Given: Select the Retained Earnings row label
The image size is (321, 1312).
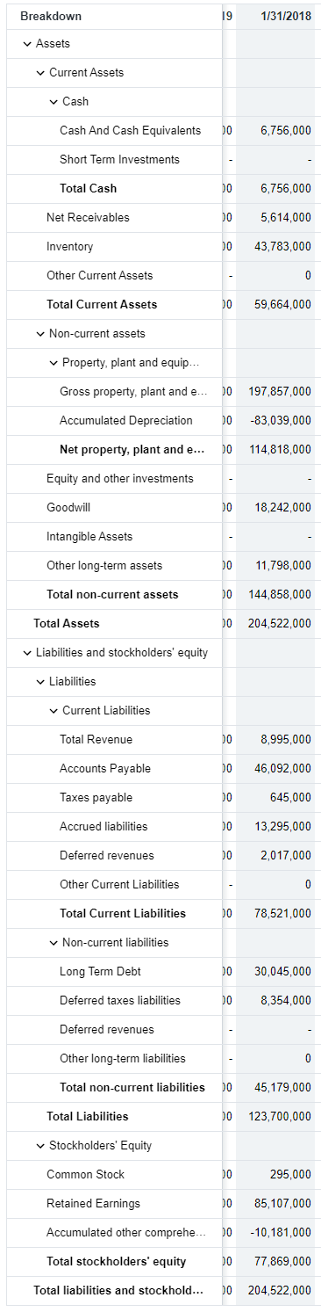Looking at the screenshot, I should pos(93,1203).
